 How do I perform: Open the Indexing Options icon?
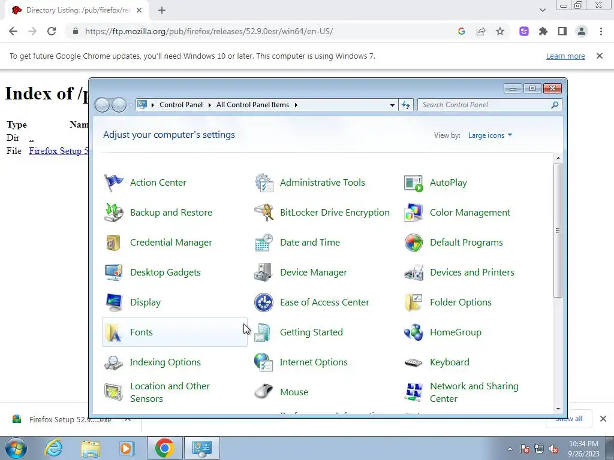pyautogui.click(x=113, y=362)
